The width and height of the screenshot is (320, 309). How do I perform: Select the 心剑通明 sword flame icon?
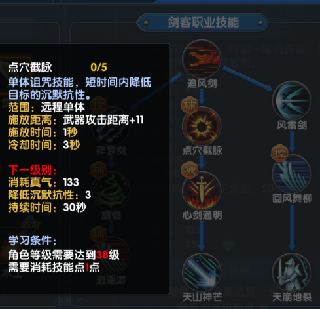point(202,191)
